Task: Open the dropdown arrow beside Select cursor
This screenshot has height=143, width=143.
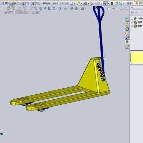Action: point(108,4)
